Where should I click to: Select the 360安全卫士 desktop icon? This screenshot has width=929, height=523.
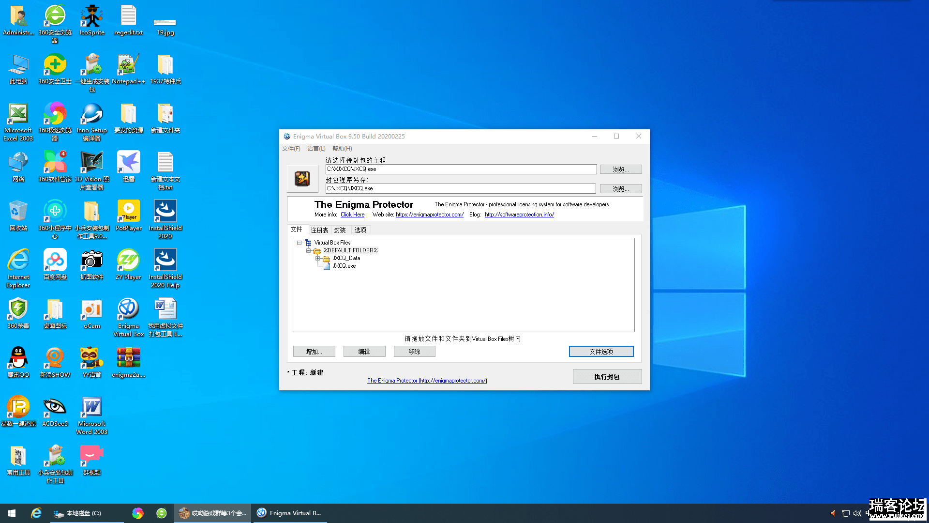[55, 69]
